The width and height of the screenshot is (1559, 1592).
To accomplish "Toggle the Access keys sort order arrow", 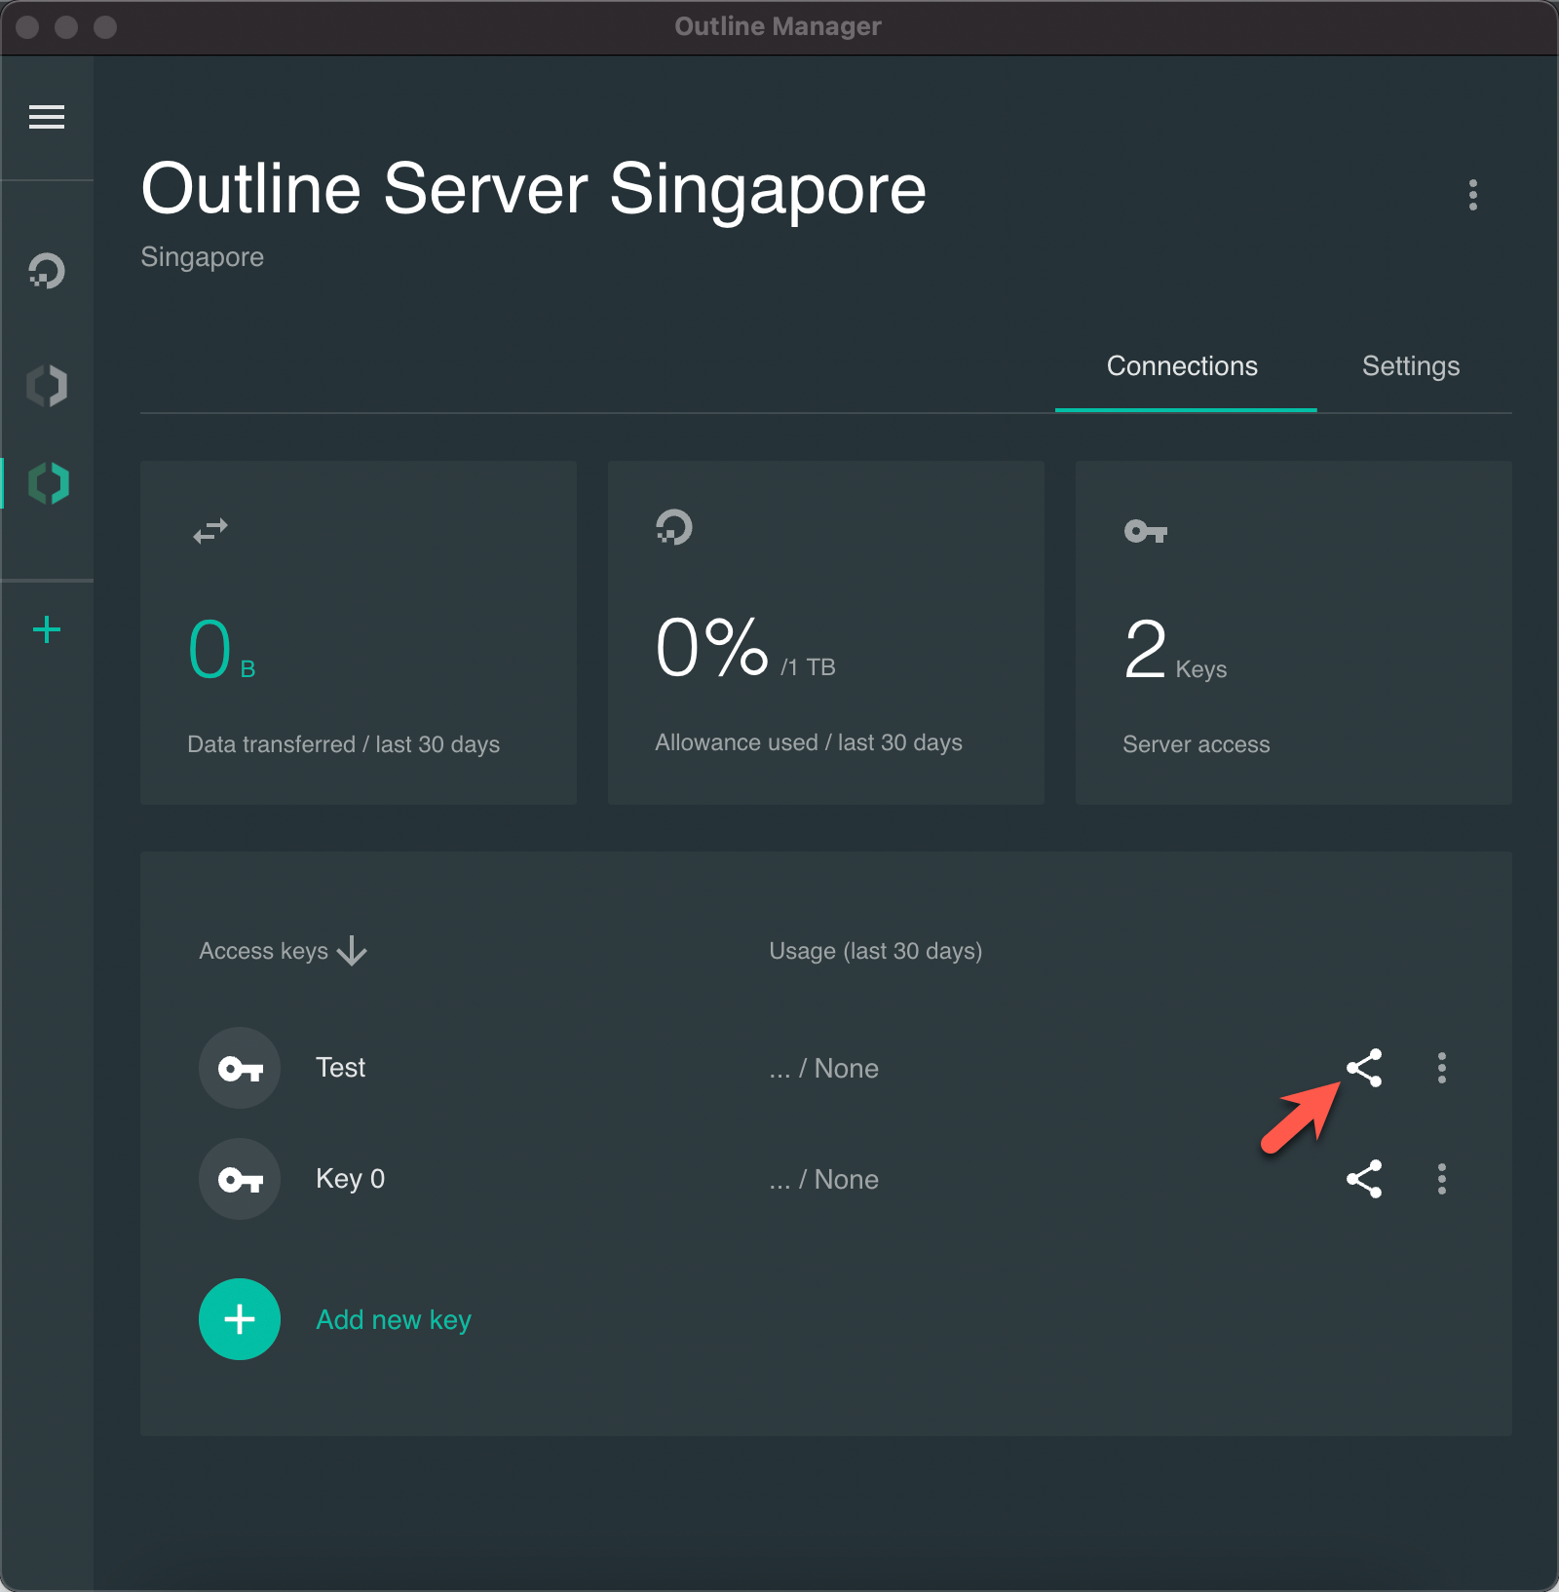I will pos(351,951).
